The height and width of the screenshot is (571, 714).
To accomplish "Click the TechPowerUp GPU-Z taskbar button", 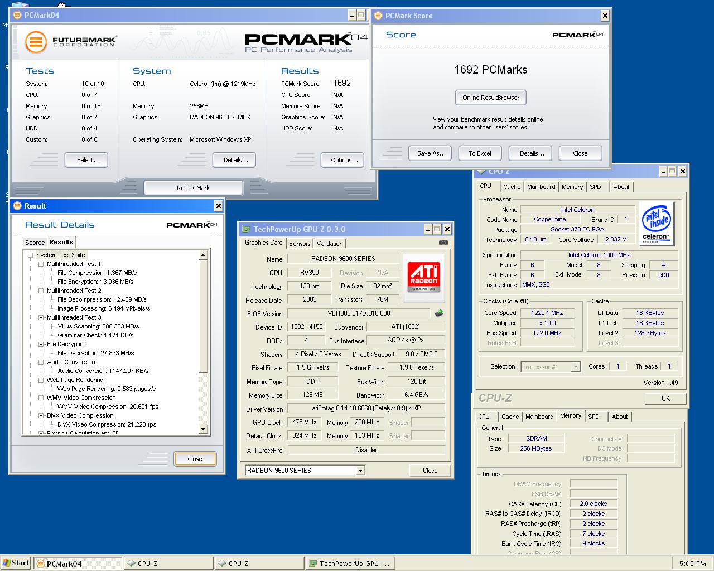I will click(x=350, y=563).
